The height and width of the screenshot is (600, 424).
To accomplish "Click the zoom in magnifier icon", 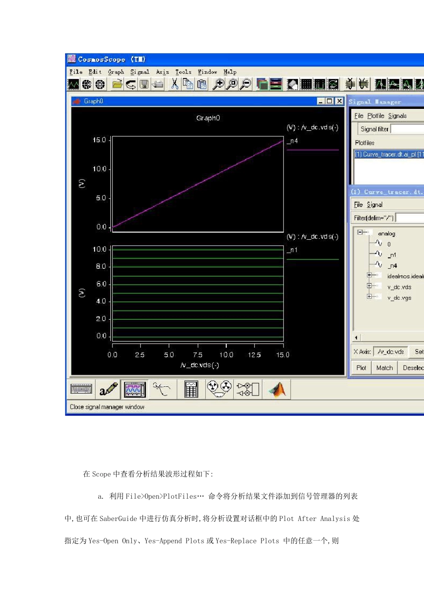I will 218,84.
